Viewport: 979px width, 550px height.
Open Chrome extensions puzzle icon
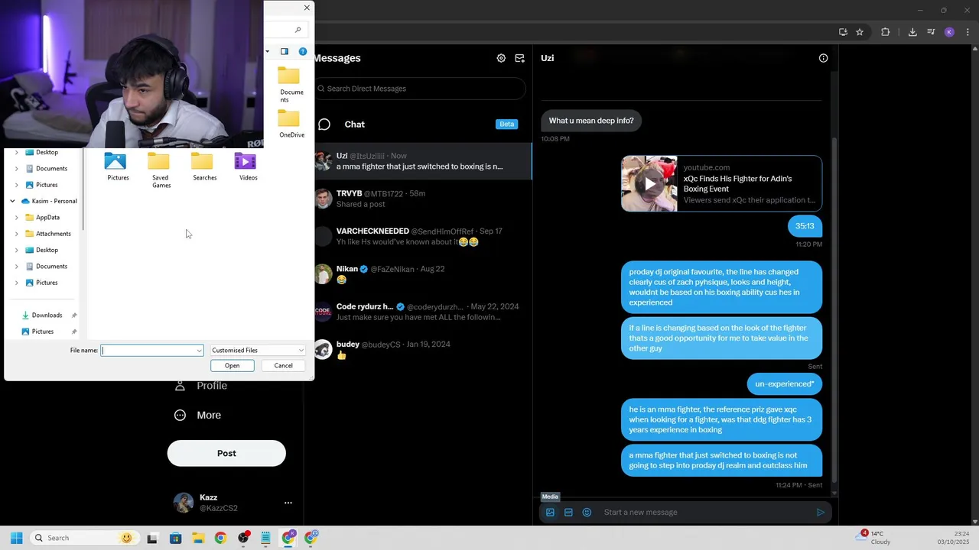[886, 32]
